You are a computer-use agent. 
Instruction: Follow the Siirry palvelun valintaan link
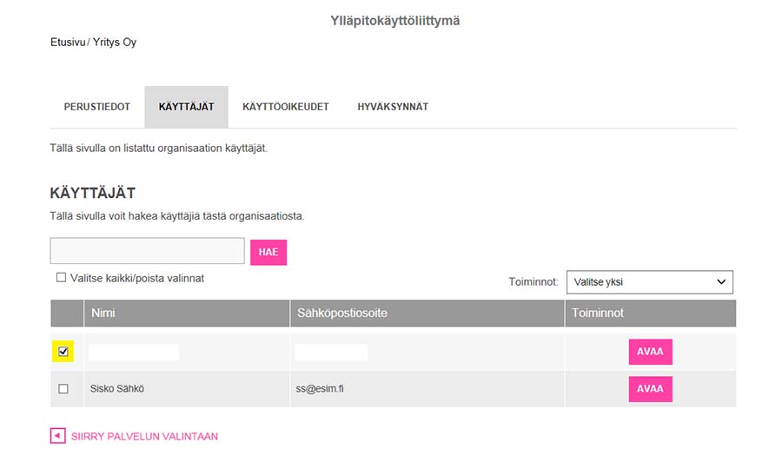tap(144, 437)
